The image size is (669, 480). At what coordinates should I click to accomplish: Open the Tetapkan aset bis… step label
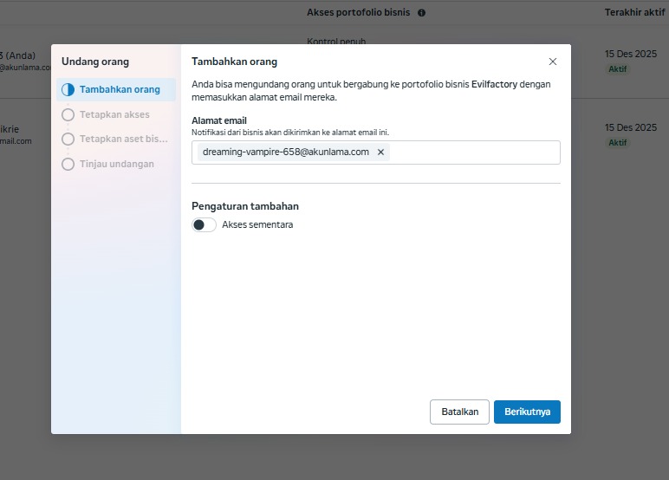click(x=123, y=139)
